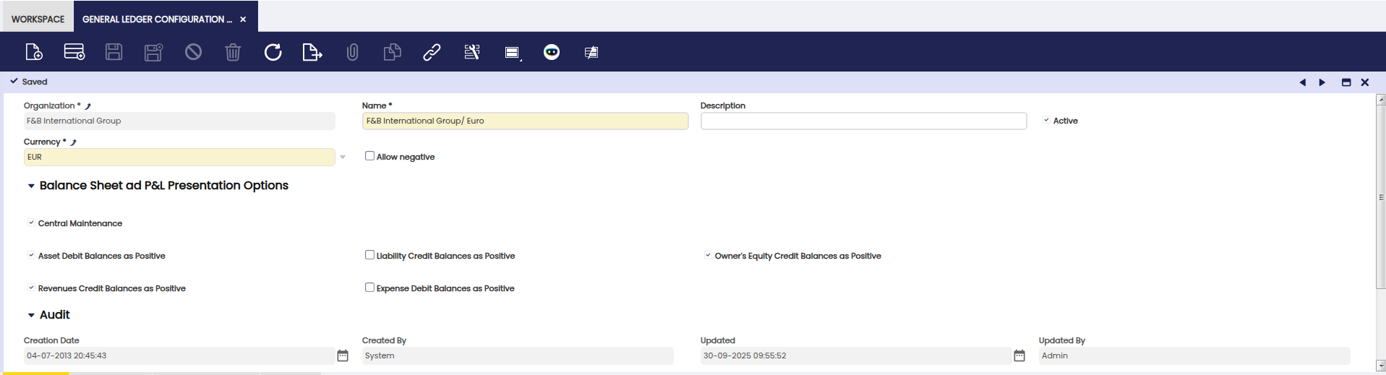
Task: Go to the previous record arrow
Action: tap(1303, 82)
